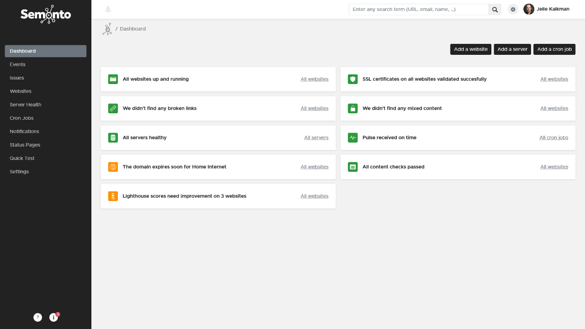Open the notifications bell icon

coord(108,9)
